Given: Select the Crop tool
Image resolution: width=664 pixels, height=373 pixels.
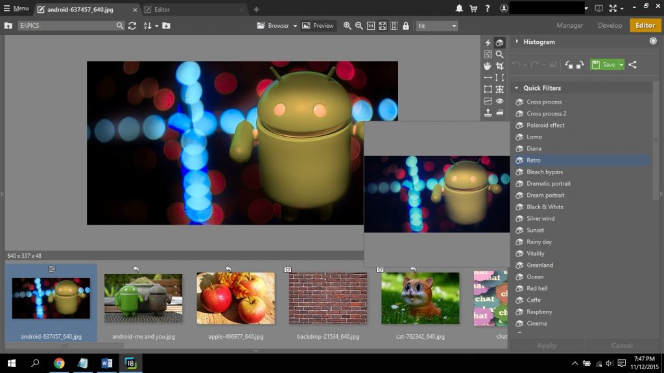Looking at the screenshot, I should [x=500, y=66].
